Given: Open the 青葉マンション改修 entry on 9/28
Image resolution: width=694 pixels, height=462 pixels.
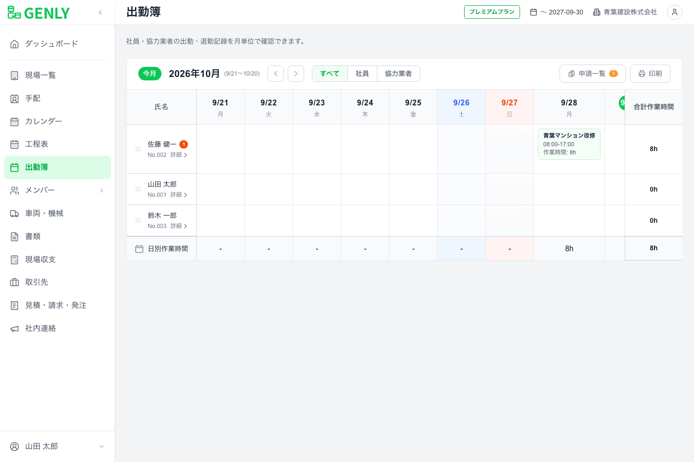Looking at the screenshot, I should [x=569, y=144].
